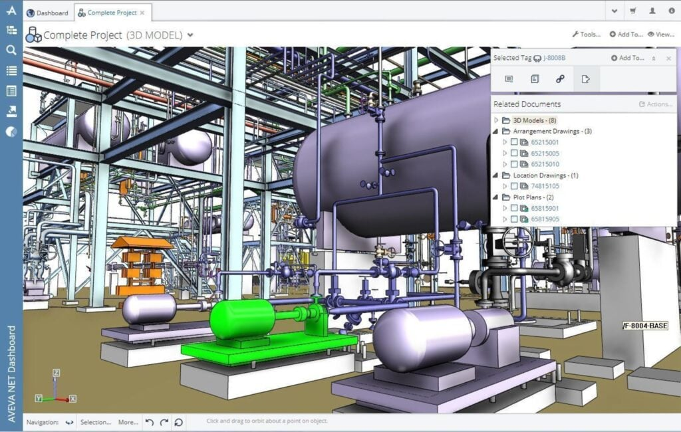
Task: Collapse the Arrangement Drawings folder
Action: (x=495, y=130)
